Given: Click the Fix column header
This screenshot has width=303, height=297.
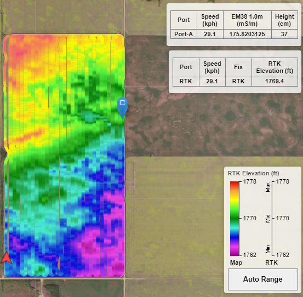Looking at the screenshot, I should [238, 67].
